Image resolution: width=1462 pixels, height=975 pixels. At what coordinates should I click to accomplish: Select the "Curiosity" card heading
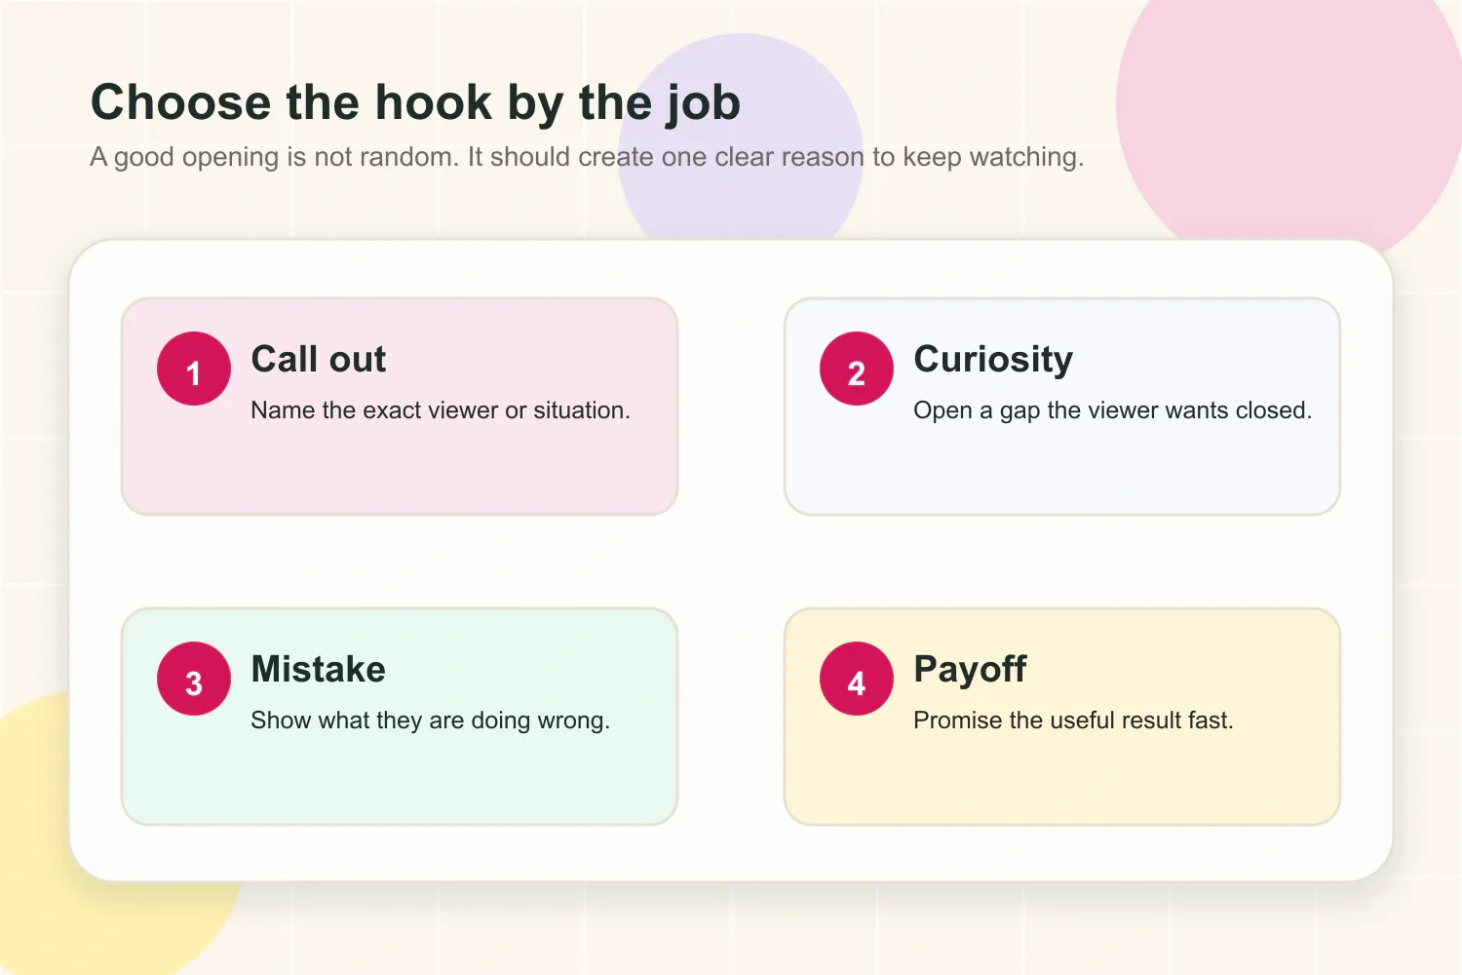pos(993,360)
